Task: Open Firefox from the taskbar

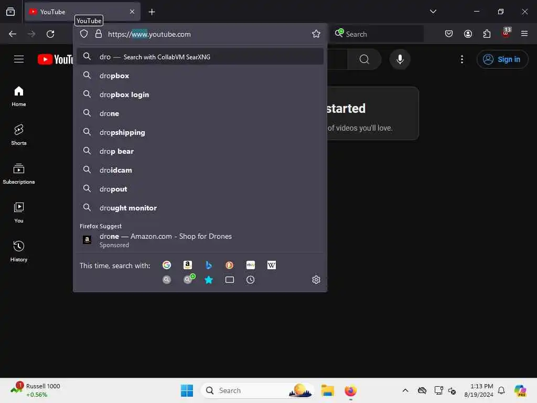Action: (x=350, y=390)
